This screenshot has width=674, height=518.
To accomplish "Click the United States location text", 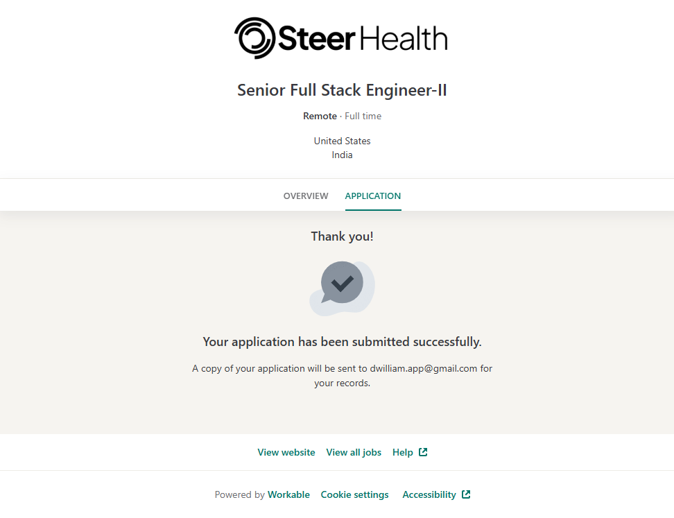I will pos(342,141).
